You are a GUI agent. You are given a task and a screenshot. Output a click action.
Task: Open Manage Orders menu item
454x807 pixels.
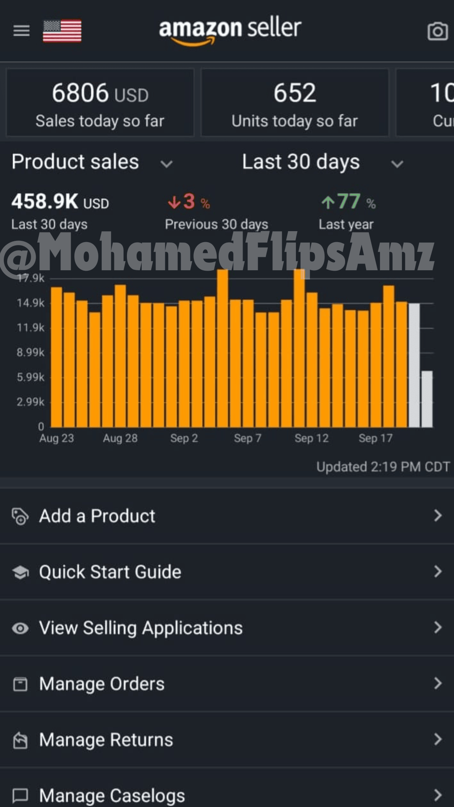pyautogui.click(x=227, y=684)
